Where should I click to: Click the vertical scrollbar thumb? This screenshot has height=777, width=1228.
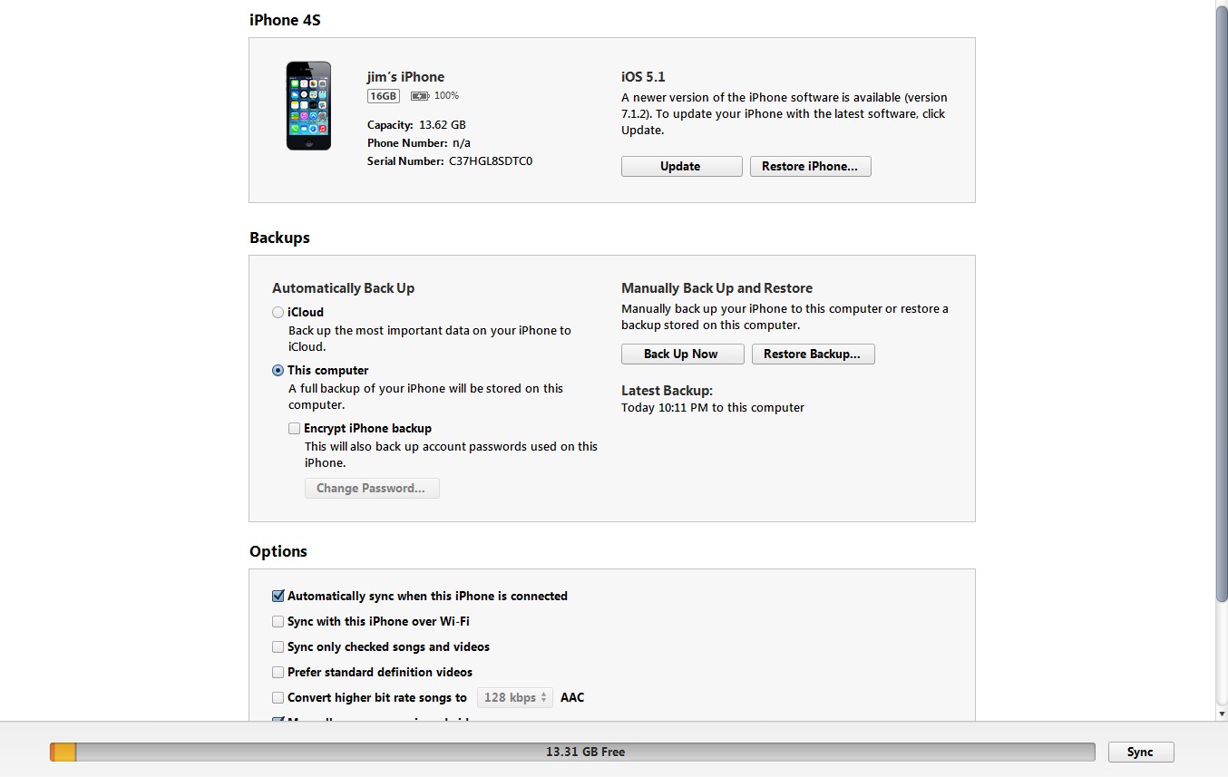[1221, 304]
